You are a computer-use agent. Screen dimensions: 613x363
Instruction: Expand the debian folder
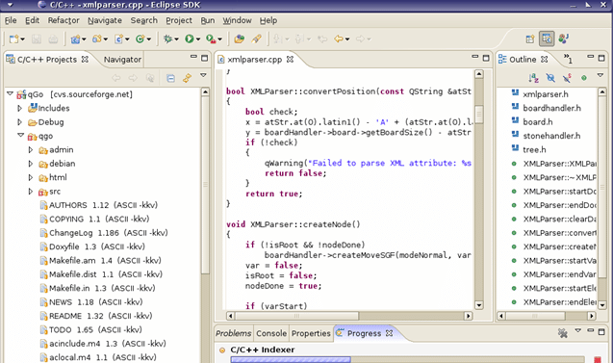coord(31,164)
